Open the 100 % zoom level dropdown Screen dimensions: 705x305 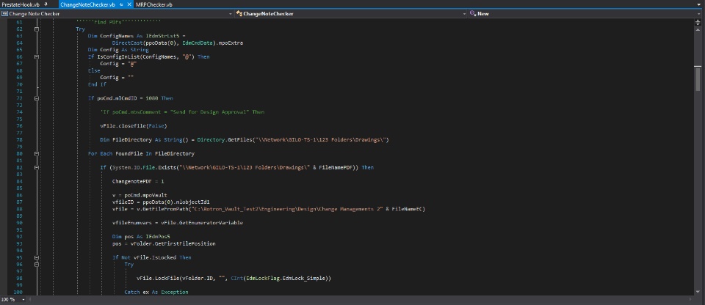pos(22,300)
